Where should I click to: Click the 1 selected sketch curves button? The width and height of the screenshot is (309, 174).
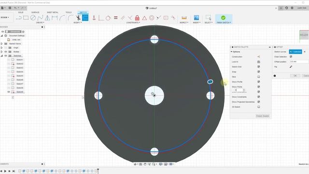tap(295, 52)
